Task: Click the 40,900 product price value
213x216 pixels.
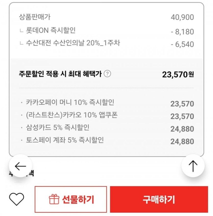Action: (x=182, y=18)
